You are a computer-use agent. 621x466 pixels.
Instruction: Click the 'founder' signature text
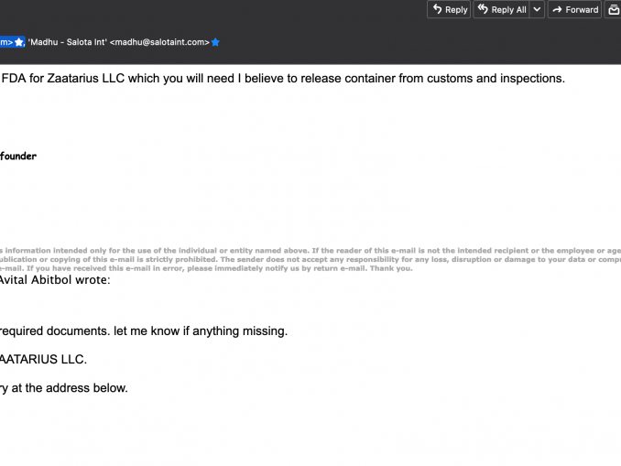[18, 156]
